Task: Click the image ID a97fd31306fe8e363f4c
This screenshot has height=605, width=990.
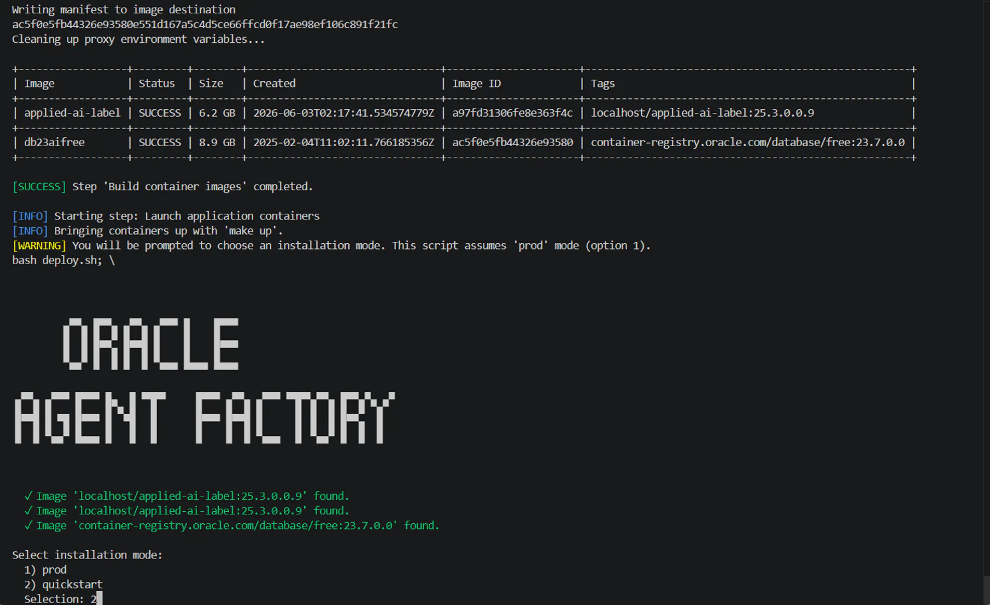Action: pos(512,112)
